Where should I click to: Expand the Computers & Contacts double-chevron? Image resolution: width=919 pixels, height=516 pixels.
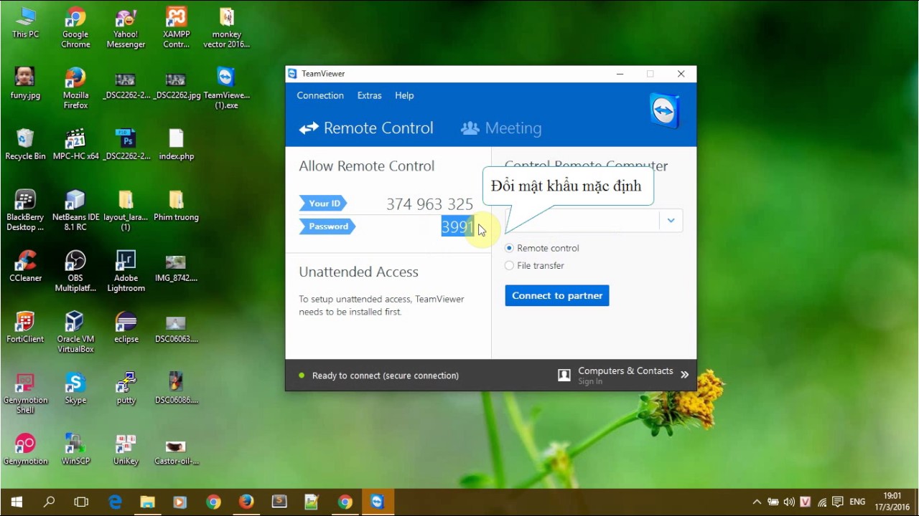click(685, 375)
